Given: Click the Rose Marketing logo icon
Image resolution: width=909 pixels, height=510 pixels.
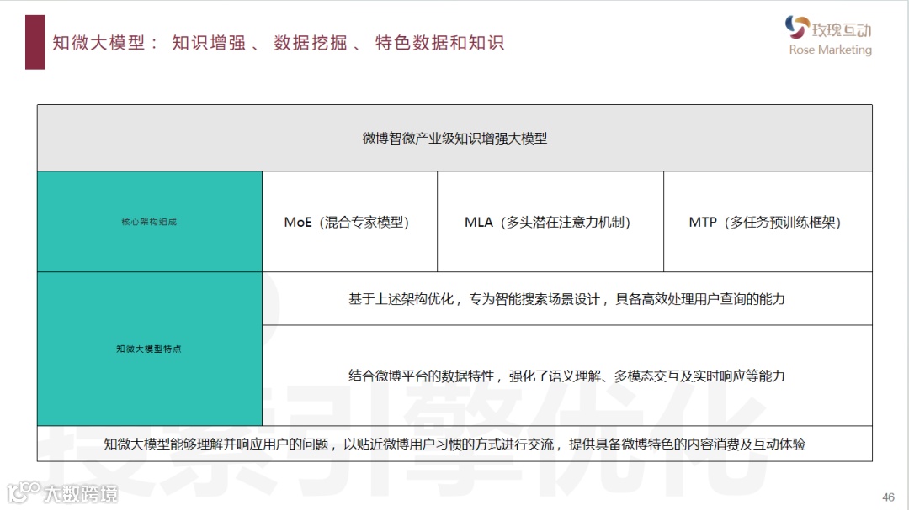Looking at the screenshot, I should (797, 27).
